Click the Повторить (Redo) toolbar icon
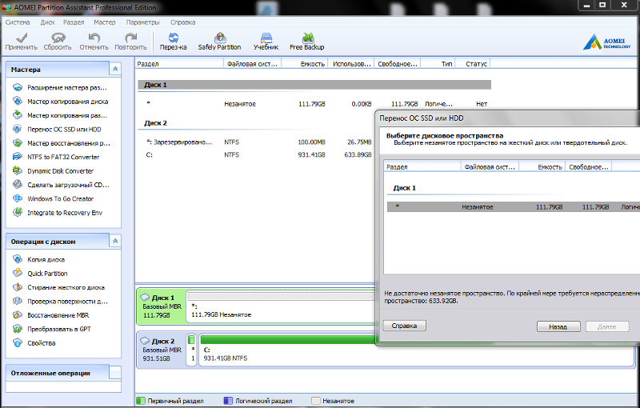Screen dimensions: 640x408 click(x=130, y=42)
